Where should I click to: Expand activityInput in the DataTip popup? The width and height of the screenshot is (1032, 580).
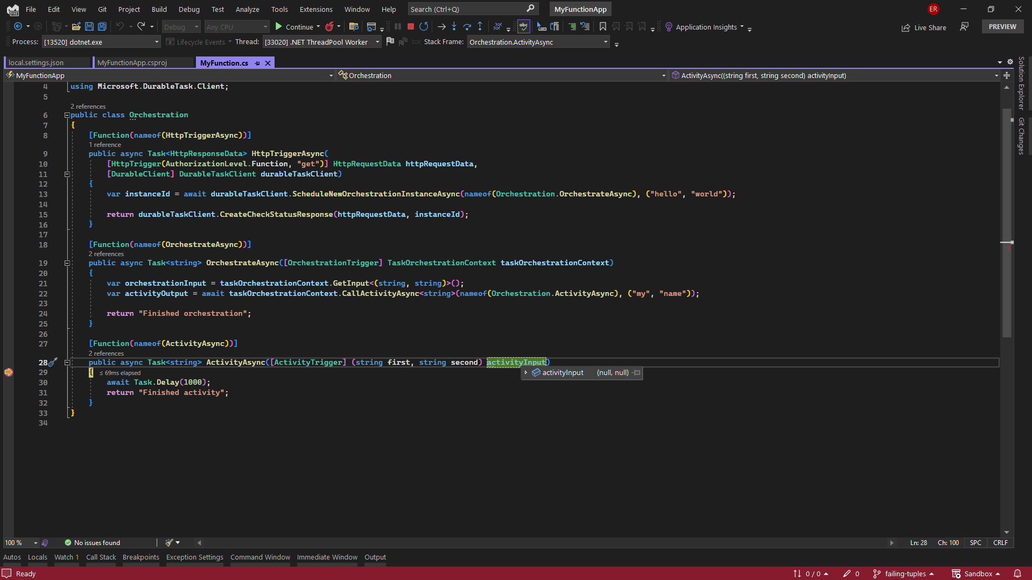526,372
